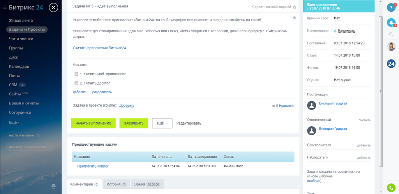Click the Дата начала column header

162,157
